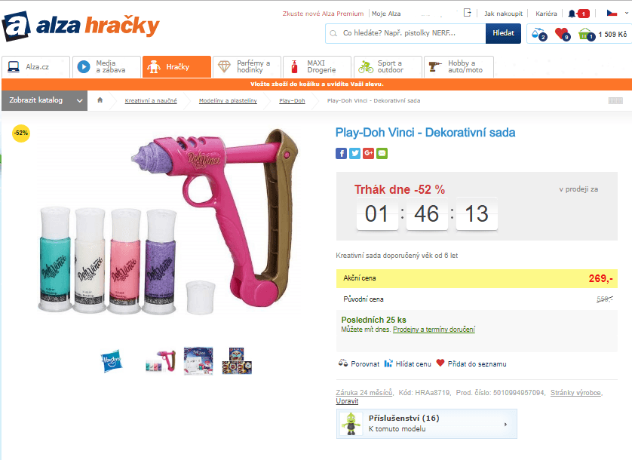
Task: Select Sport a outdoor tab
Action: [x=388, y=66]
